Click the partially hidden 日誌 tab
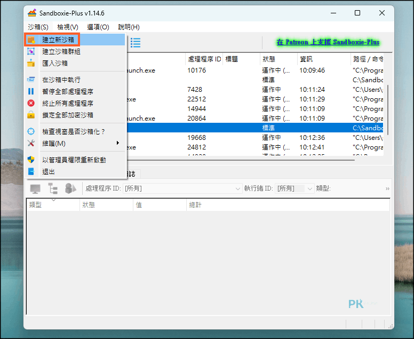The height and width of the screenshot is (339, 414). tap(134, 174)
